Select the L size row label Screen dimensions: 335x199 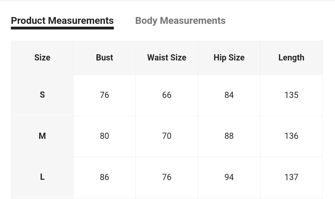tap(42, 177)
